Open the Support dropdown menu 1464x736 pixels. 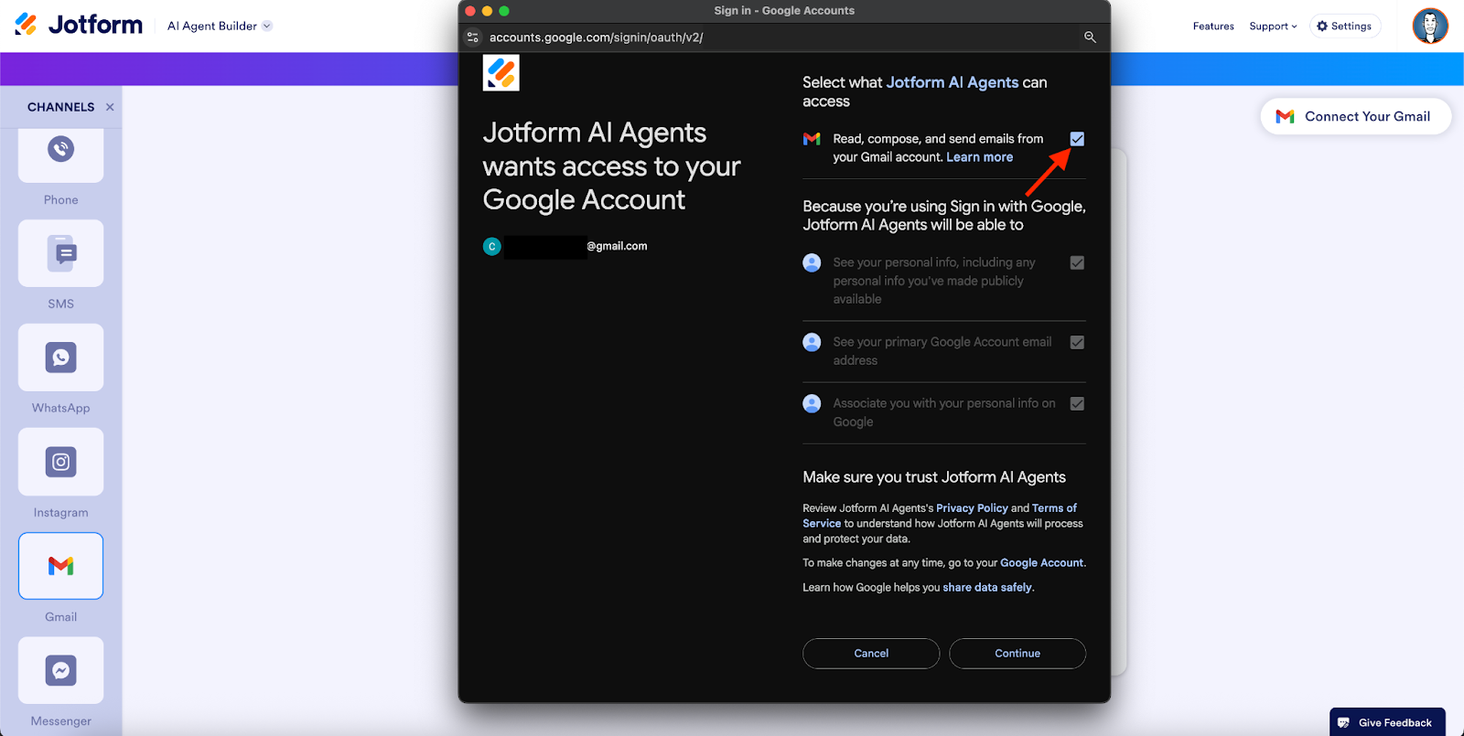tap(1273, 27)
